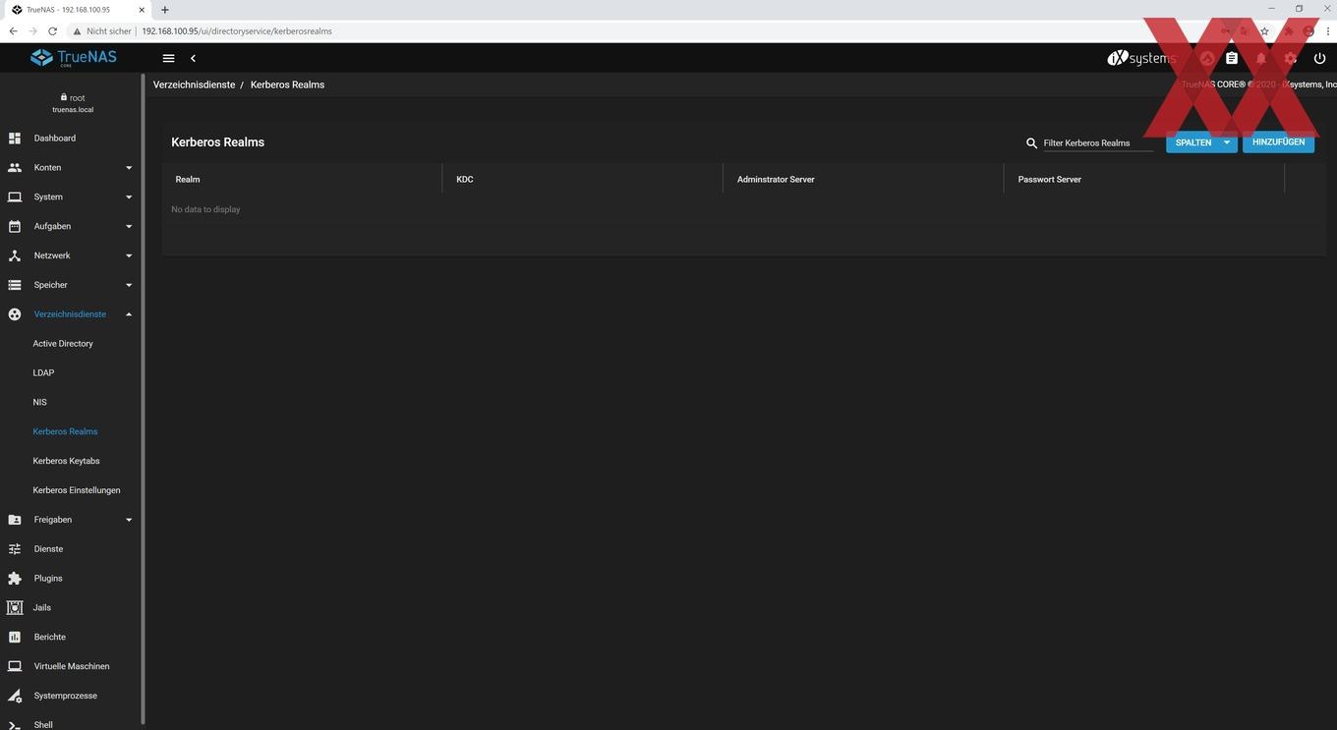The image size is (1337, 730).
Task: Click the sidebar vertical scrollbar
Action: click(143, 401)
